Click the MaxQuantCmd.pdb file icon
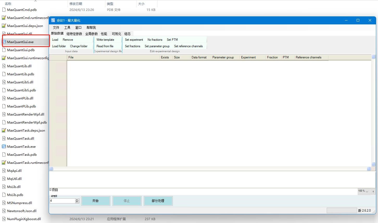The image size is (378, 223). (4, 10)
